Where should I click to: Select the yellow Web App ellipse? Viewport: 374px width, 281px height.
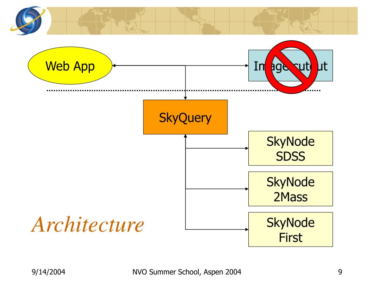(x=70, y=65)
